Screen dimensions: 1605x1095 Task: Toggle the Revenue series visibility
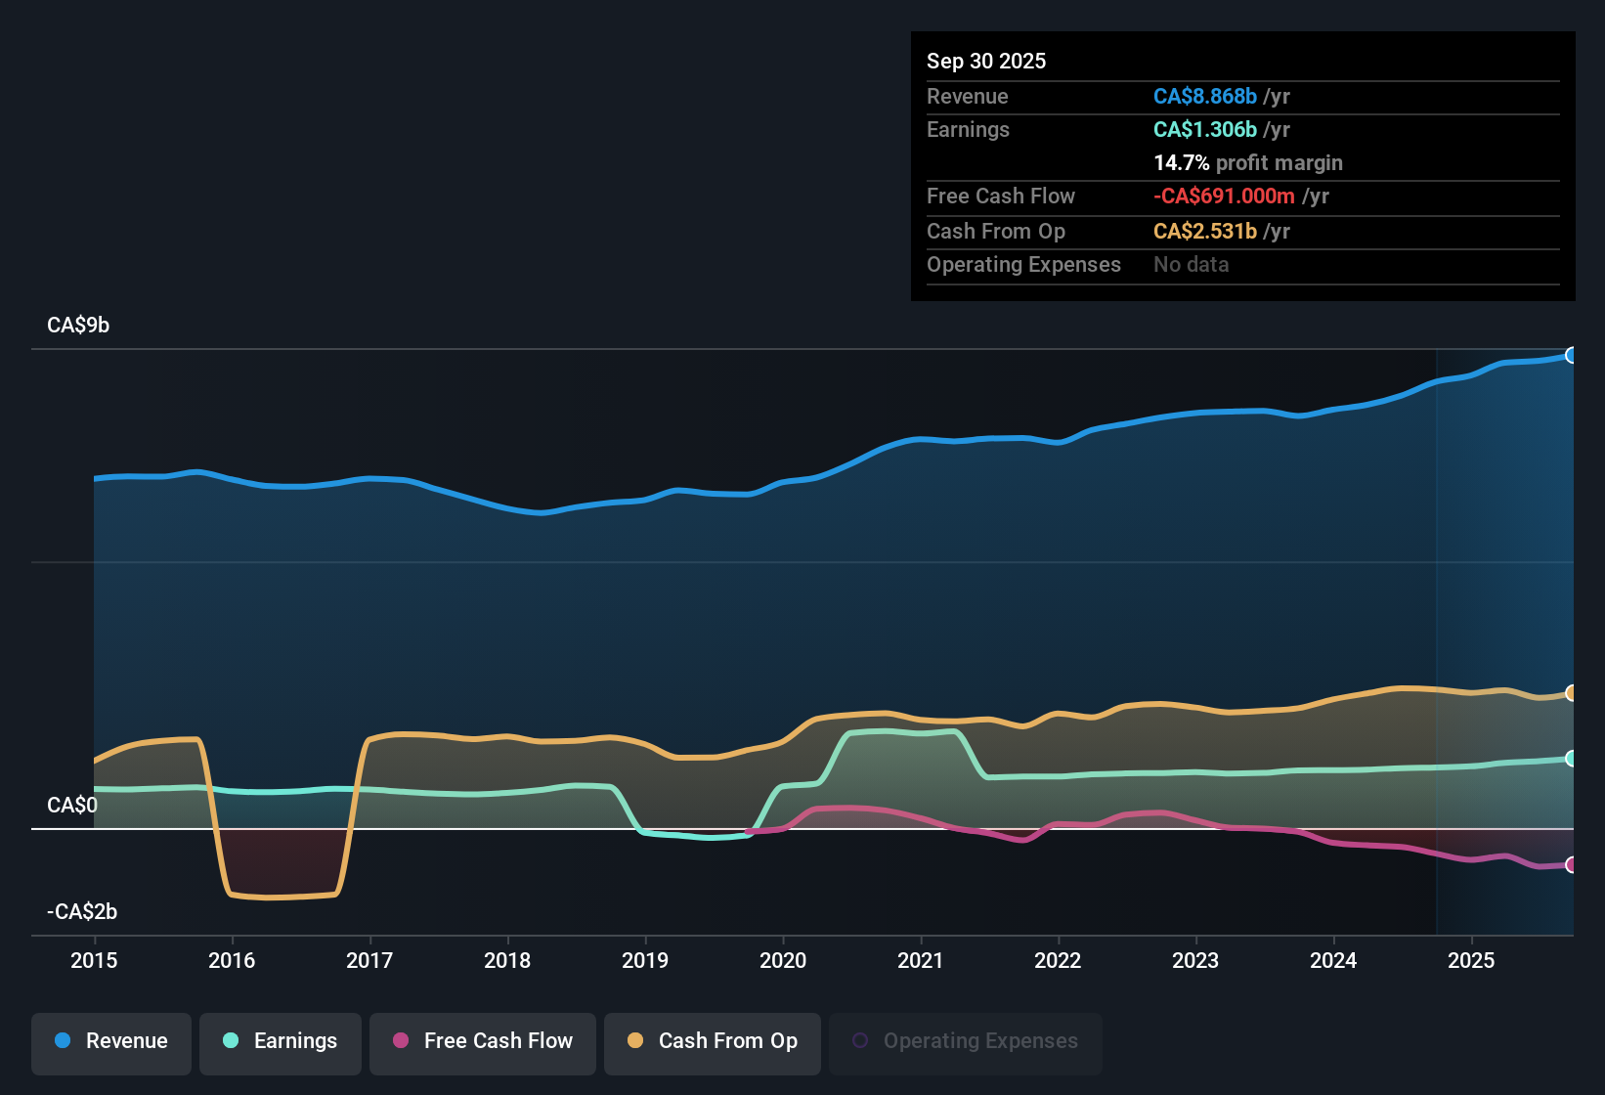[x=110, y=1041]
